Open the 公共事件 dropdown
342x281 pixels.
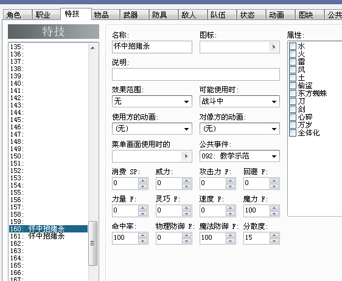click(240, 156)
